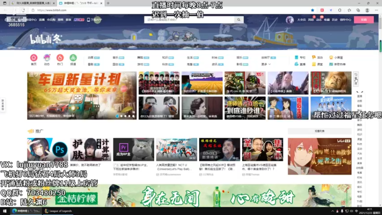Open the 活动 activity flag icon
This screenshot has height=215, width=382.
(317, 57)
